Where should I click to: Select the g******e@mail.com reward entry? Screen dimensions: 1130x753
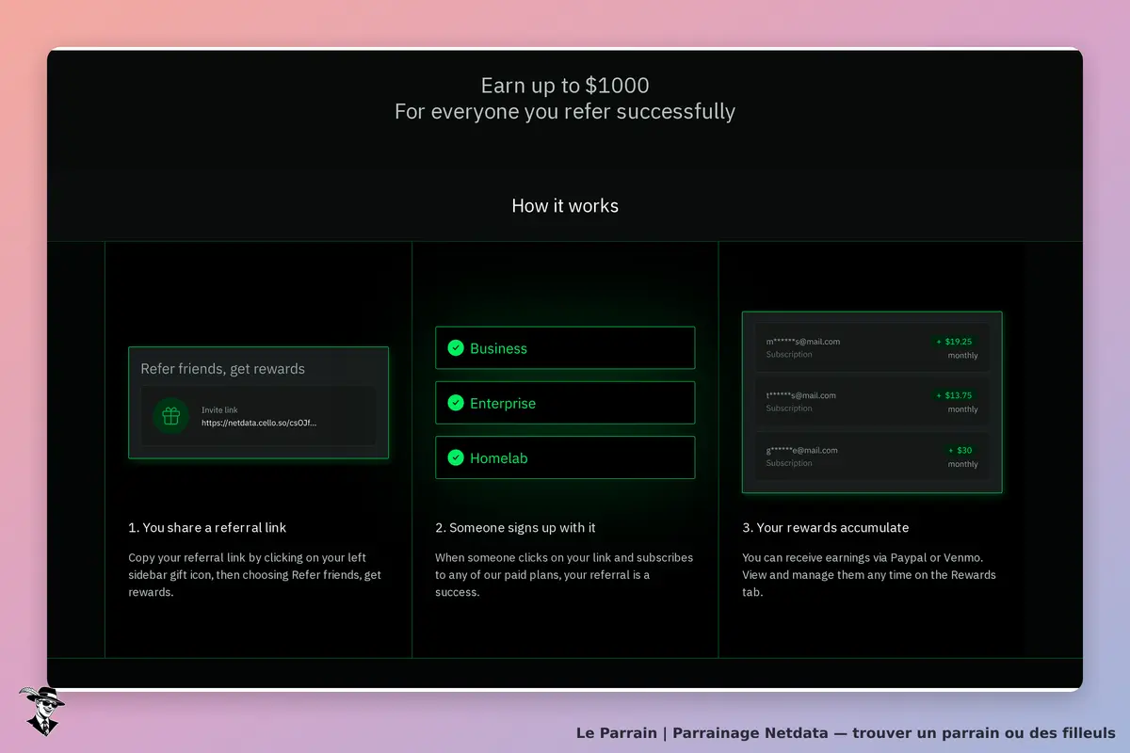(x=872, y=457)
